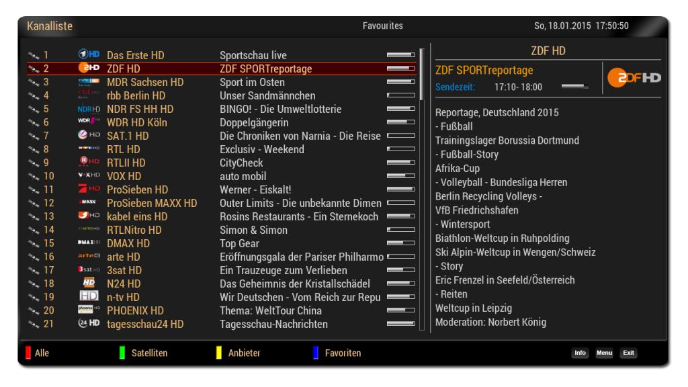
Task: Click the Exit button
Action: pos(628,353)
